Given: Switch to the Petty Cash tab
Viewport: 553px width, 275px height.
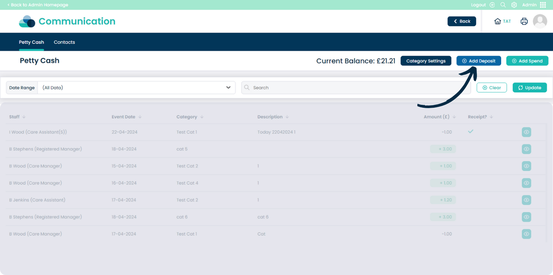Looking at the screenshot, I should click(31, 42).
